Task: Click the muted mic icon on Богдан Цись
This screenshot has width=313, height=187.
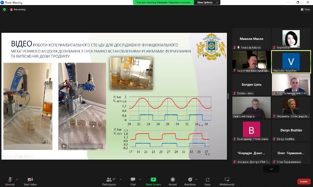Action: click(x=234, y=93)
